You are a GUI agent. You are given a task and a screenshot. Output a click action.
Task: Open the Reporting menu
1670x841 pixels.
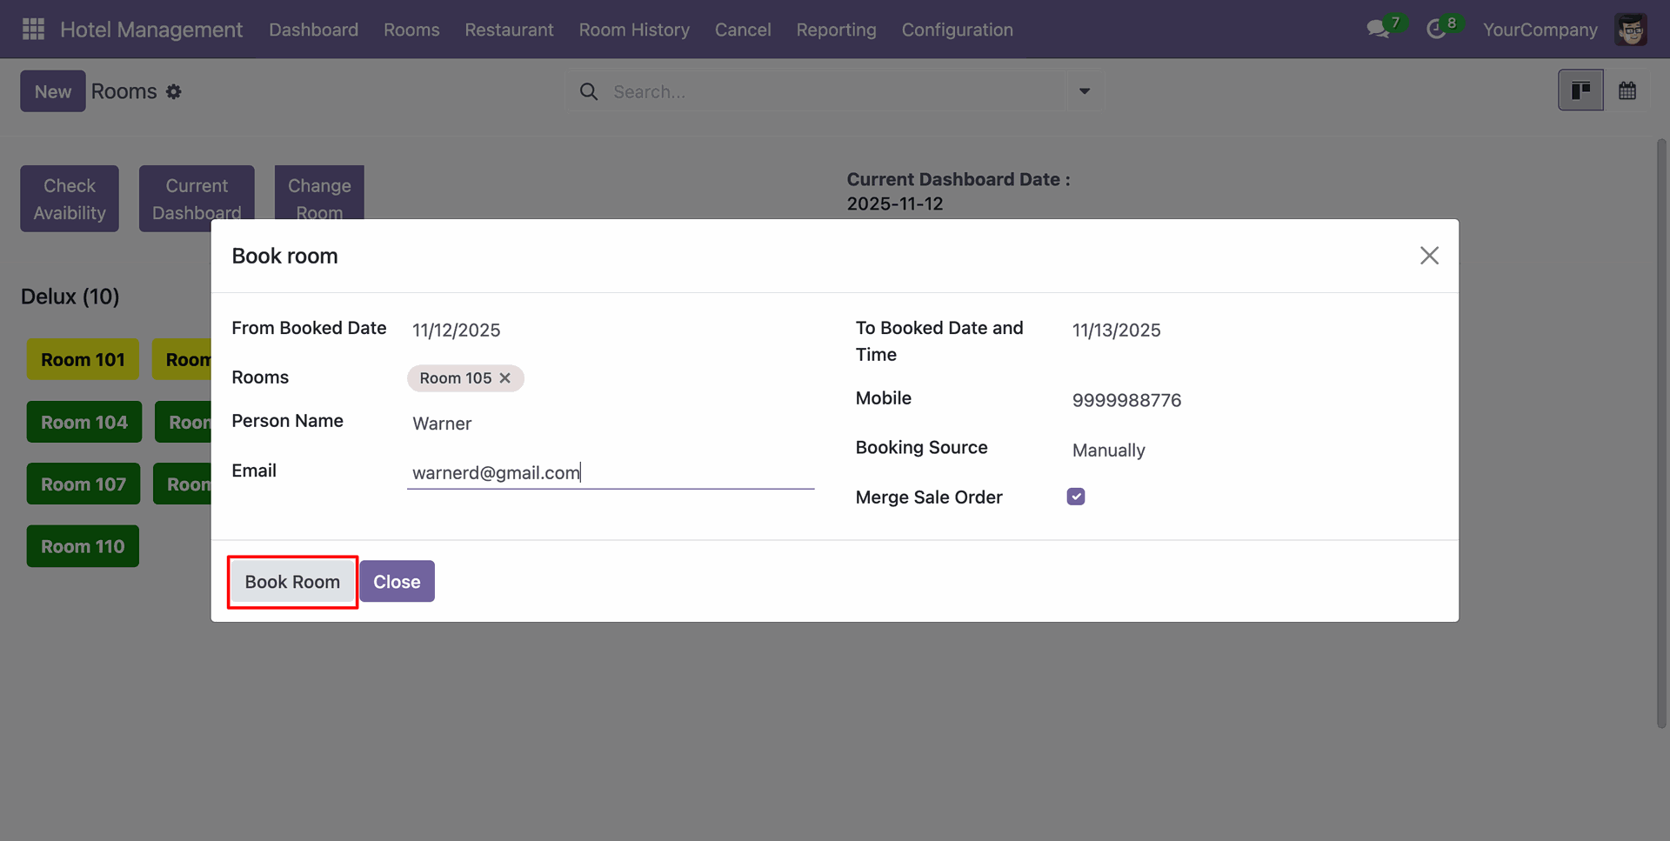(836, 30)
